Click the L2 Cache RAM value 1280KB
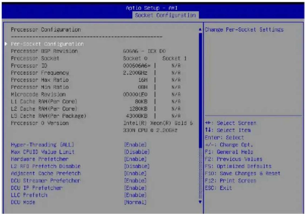 tap(138, 109)
